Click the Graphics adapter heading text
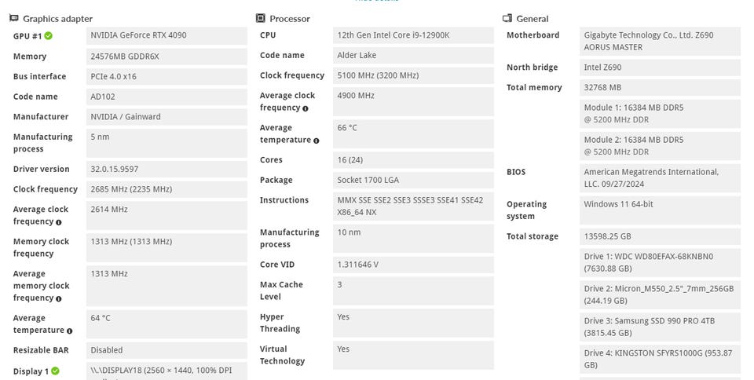Viewport: 754px width, 380px height. coord(57,19)
